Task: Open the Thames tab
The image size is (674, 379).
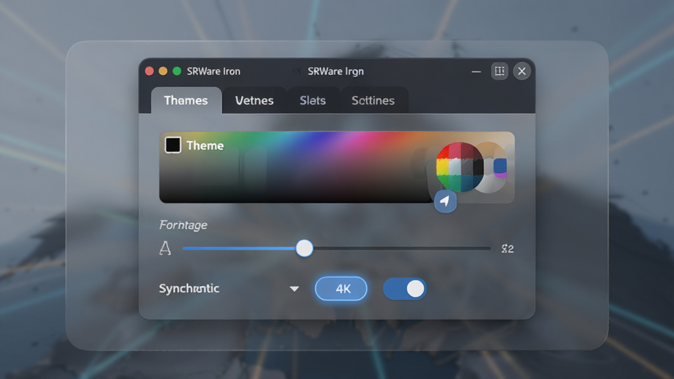Action: point(186,101)
